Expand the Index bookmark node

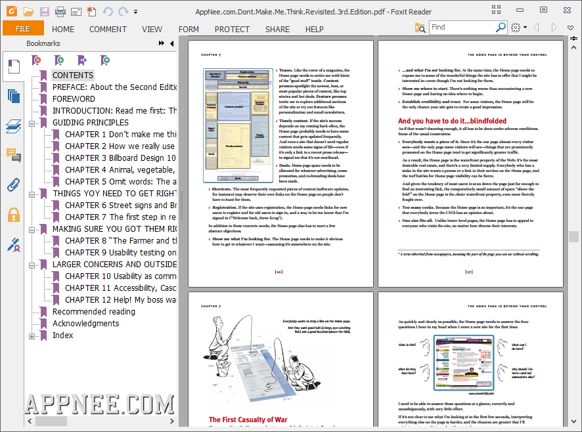tap(32, 336)
